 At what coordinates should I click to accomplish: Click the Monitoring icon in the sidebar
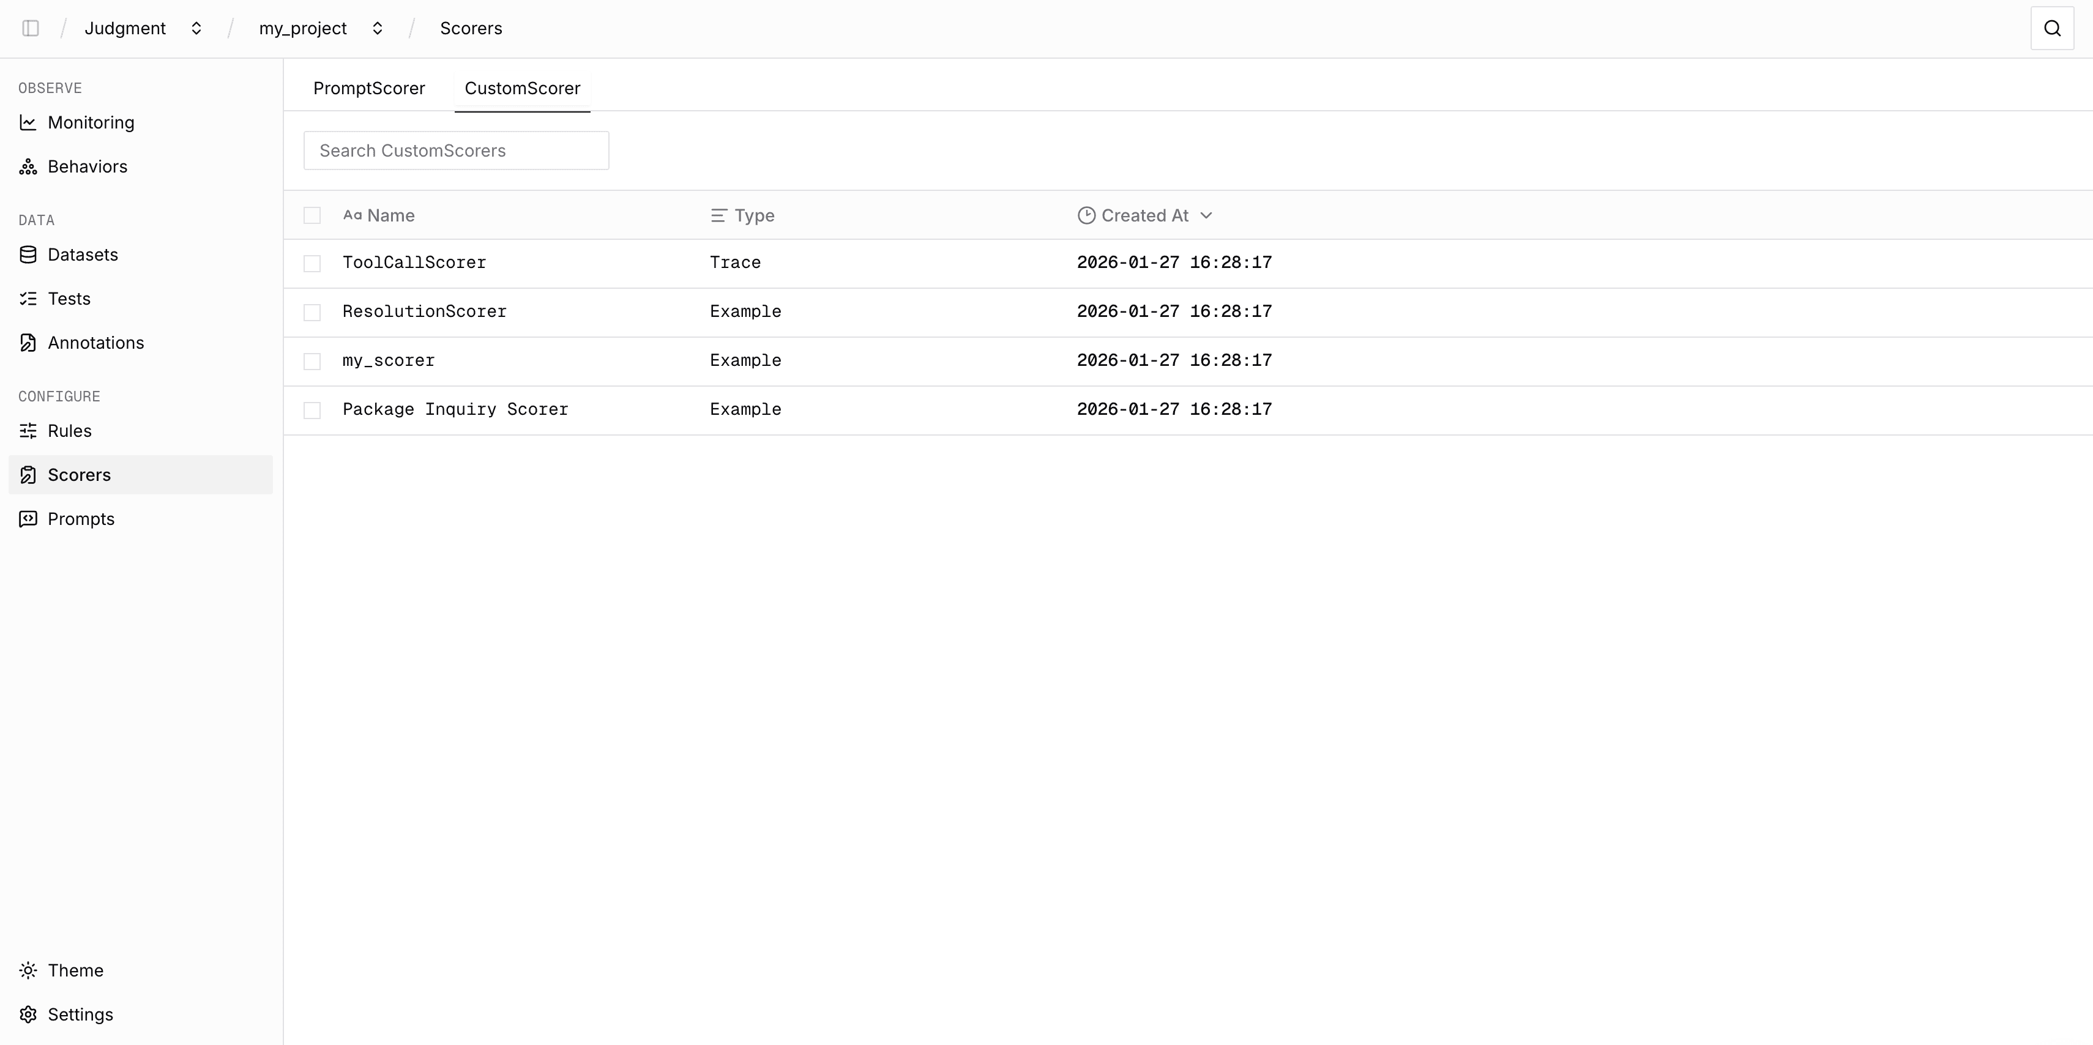click(28, 122)
